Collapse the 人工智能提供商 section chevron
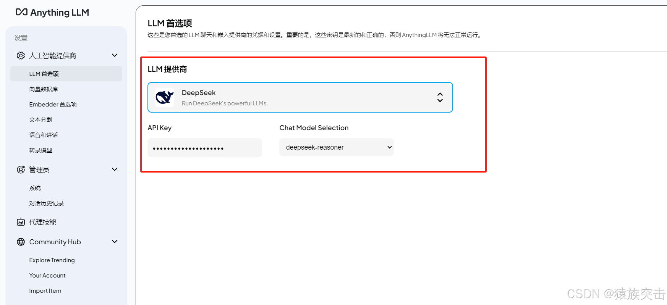Screen dimensions: 667x305 click(x=115, y=55)
